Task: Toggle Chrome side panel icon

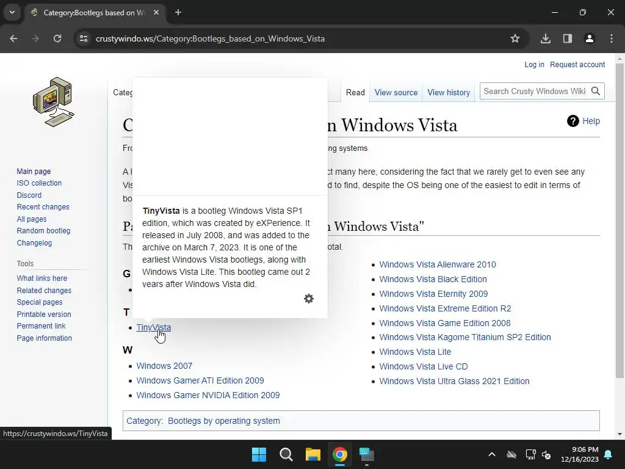Action: [x=568, y=38]
